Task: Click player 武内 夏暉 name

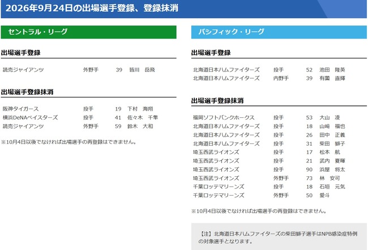Action: click(x=332, y=161)
